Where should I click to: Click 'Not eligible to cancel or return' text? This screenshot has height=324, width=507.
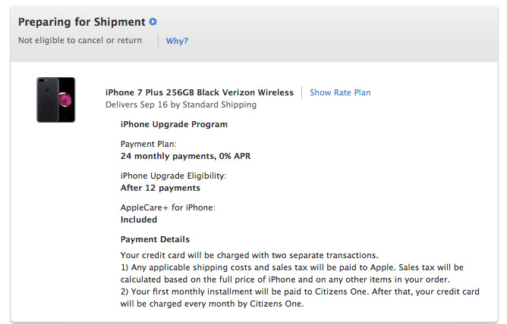pos(80,41)
